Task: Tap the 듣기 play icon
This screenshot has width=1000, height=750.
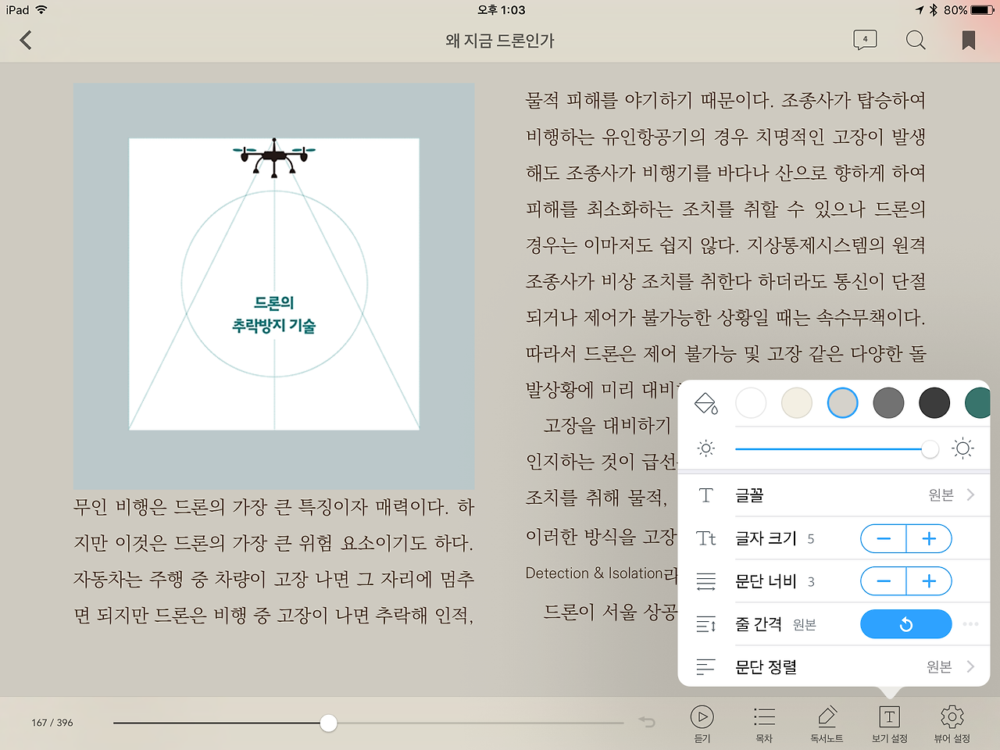Action: (702, 723)
